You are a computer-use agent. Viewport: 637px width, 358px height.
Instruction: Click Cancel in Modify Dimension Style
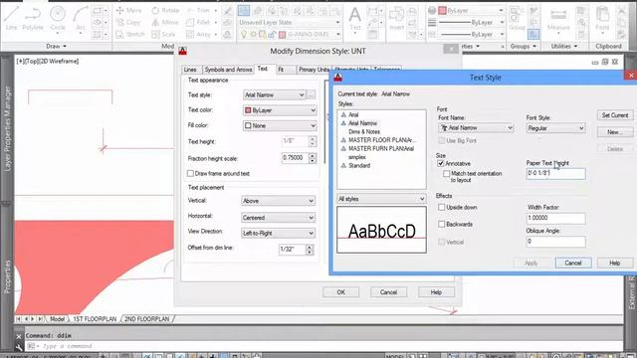click(x=388, y=292)
